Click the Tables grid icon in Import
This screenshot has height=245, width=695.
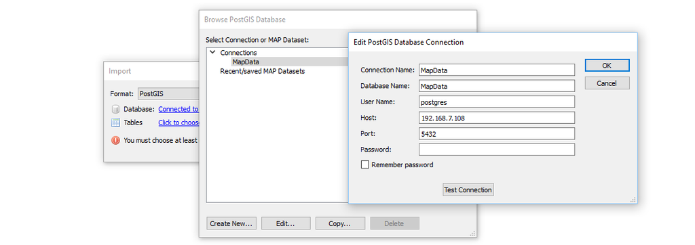115,122
